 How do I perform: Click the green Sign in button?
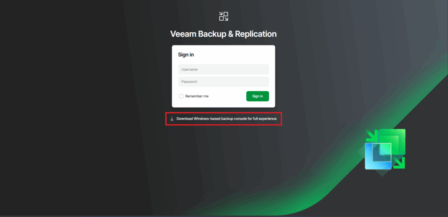257,96
